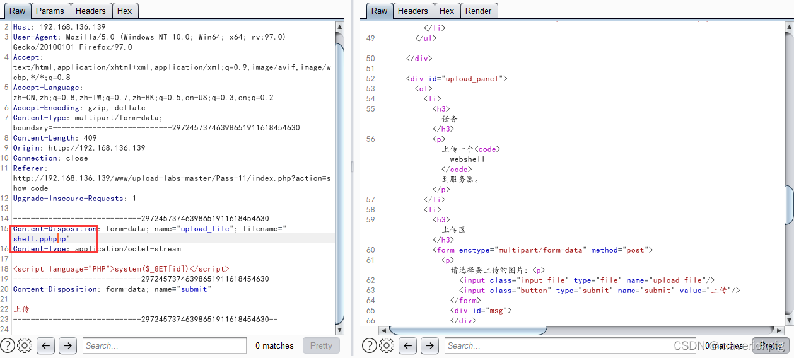794x358 pixels.
Task: Click the script language PHP payload line
Action: pos(121,269)
